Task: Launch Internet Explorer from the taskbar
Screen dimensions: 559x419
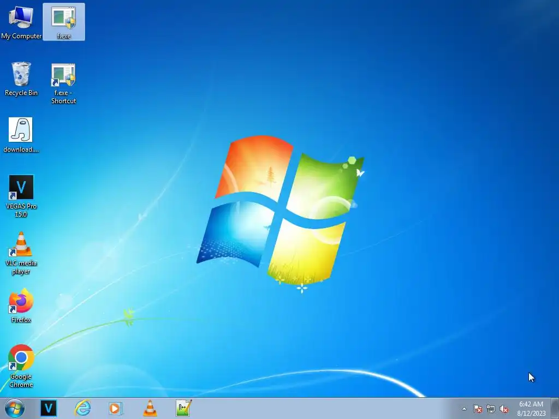Action: [x=82, y=408]
